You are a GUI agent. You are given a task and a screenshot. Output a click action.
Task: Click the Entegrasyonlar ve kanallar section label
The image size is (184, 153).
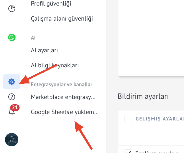(61, 84)
